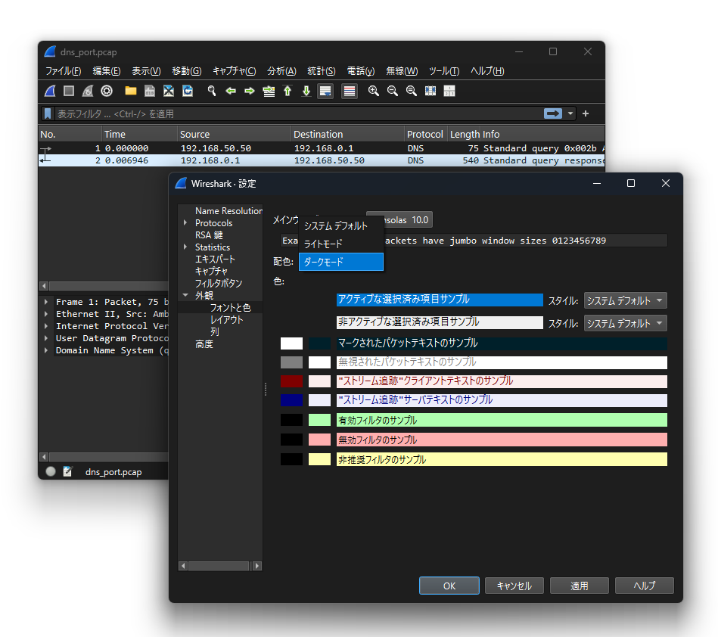Change valid filter green background swatch
The image size is (718, 637).
tap(319, 420)
